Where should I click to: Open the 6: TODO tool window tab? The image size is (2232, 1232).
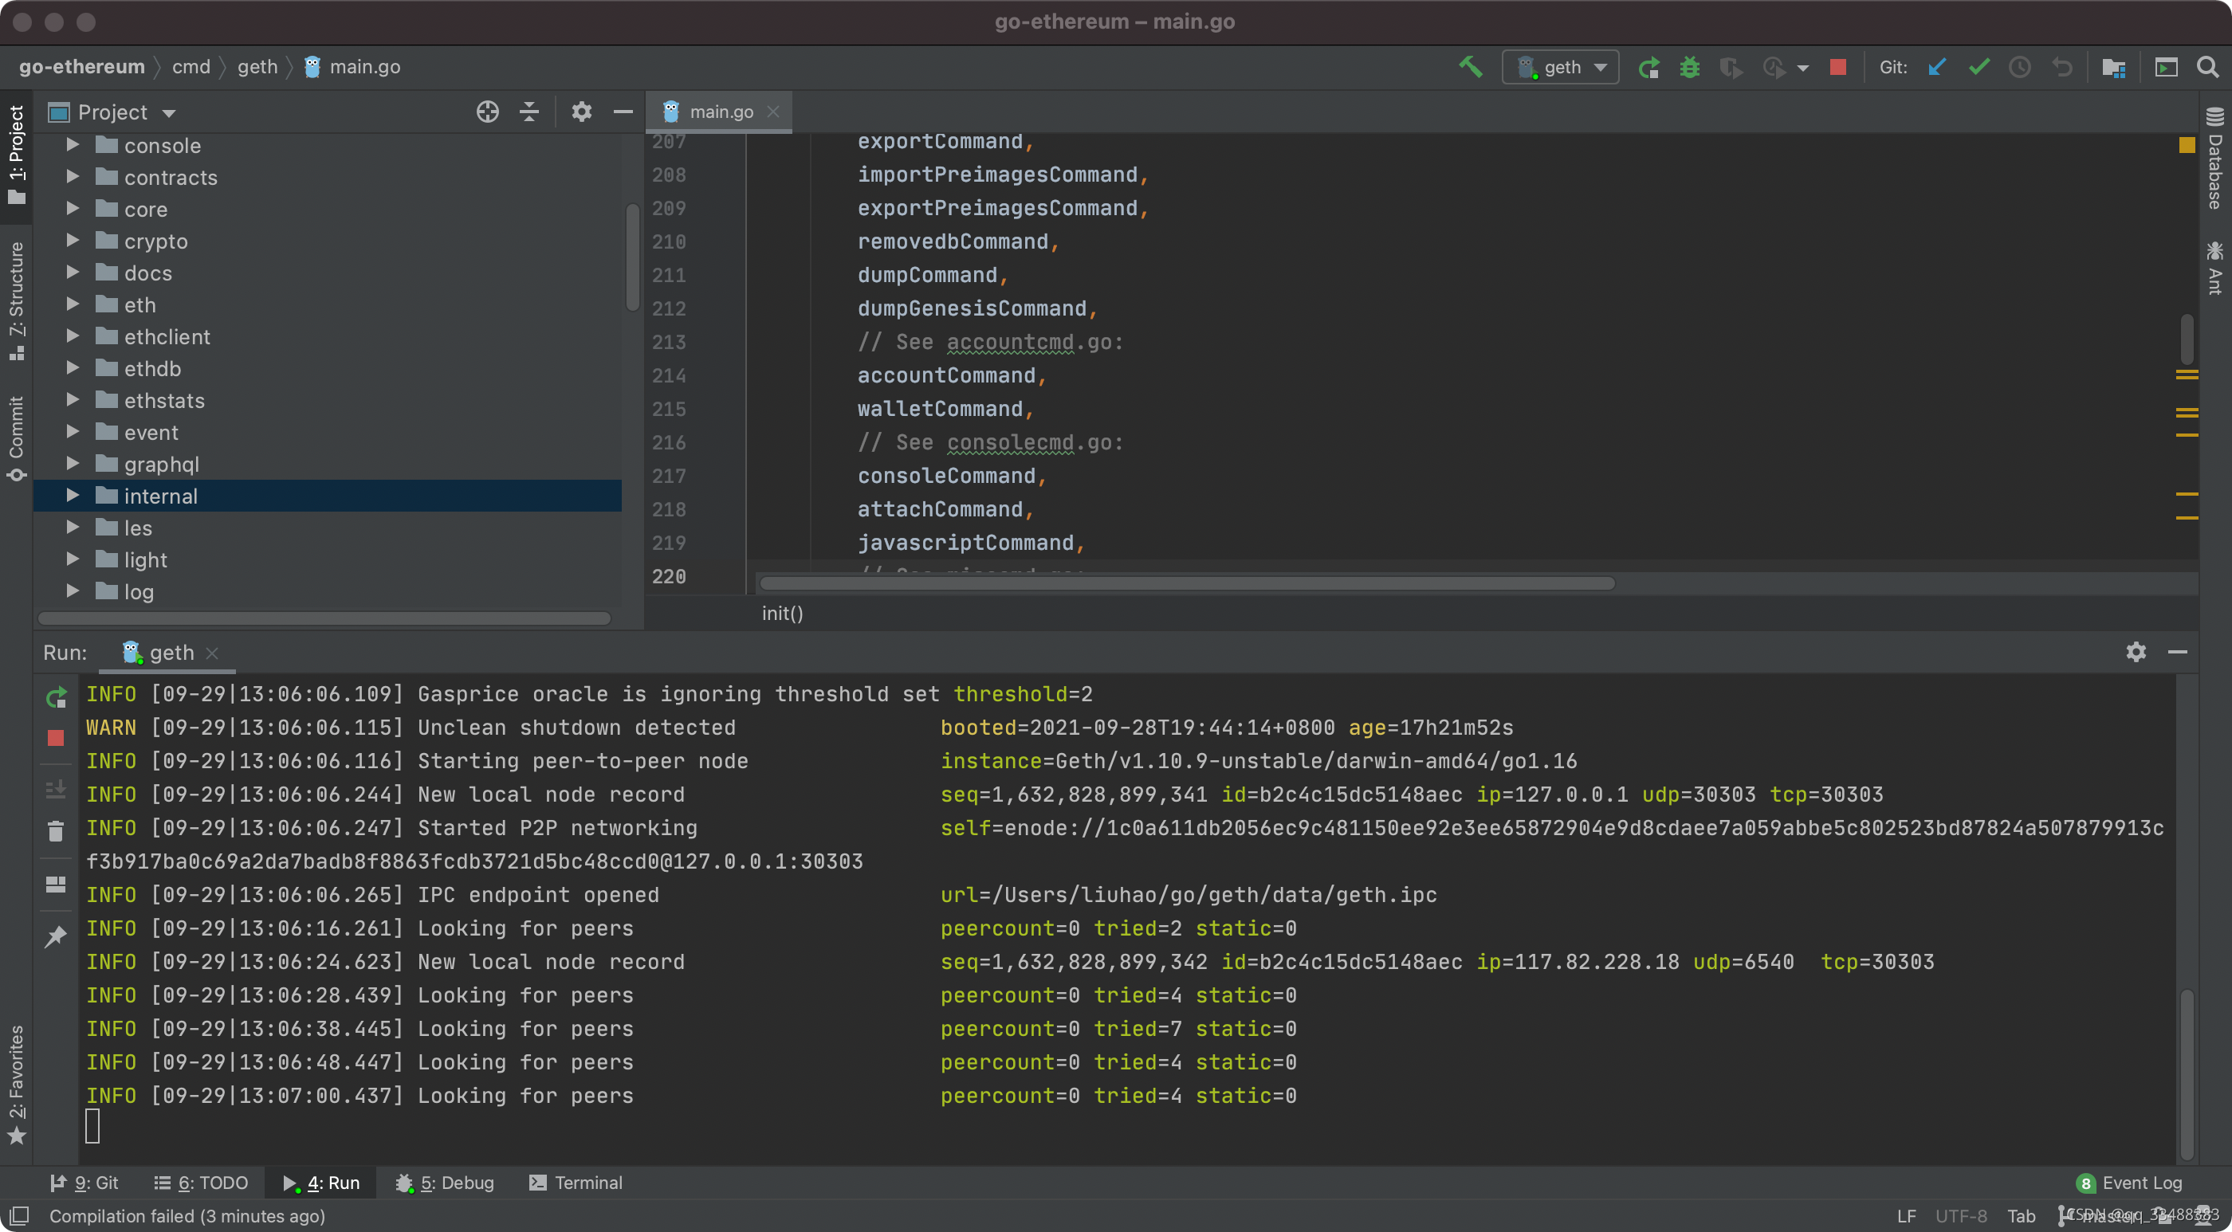[x=201, y=1183]
